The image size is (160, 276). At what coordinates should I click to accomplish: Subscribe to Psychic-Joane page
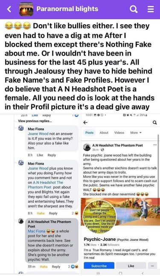point(99,266)
